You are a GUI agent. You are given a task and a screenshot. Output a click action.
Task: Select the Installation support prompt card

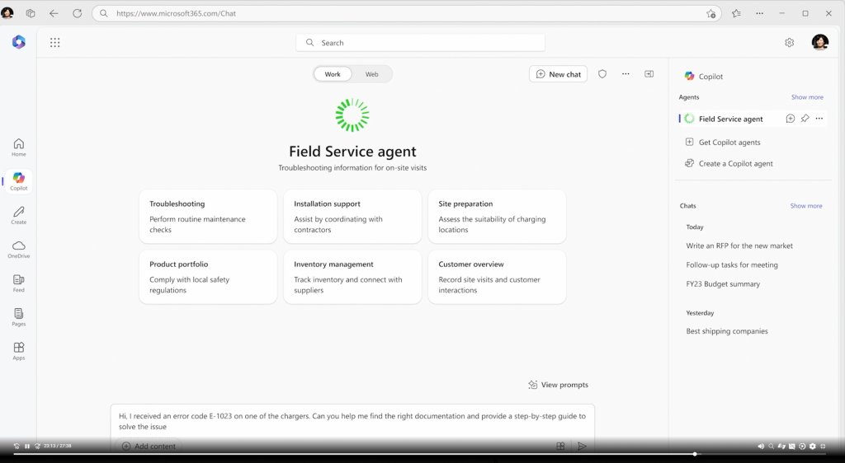352,216
